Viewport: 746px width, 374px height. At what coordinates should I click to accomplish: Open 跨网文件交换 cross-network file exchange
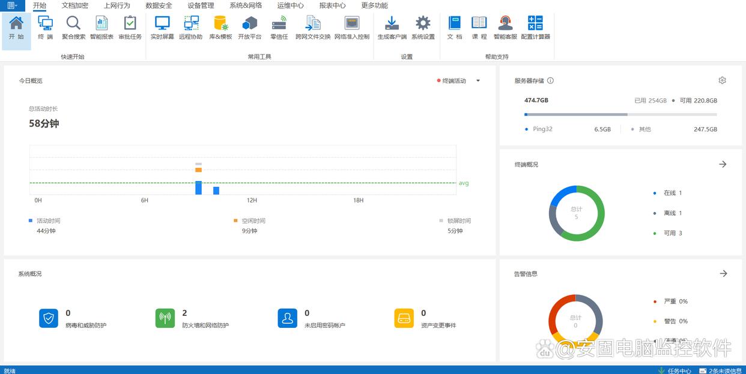coord(313,28)
